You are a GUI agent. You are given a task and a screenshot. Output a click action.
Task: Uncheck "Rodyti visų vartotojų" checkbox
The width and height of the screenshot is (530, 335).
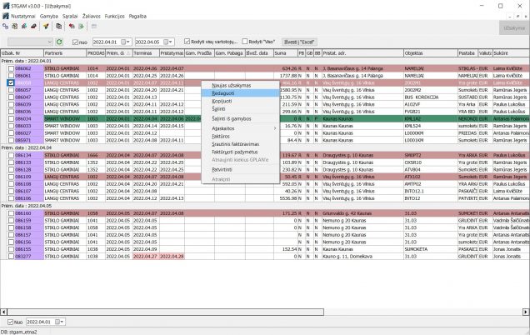[186, 41]
